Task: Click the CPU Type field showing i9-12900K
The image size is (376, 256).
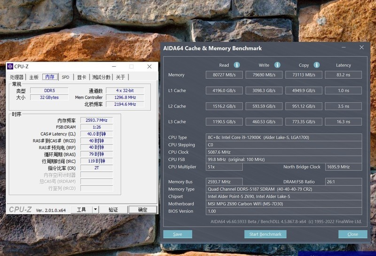Action: [284, 137]
